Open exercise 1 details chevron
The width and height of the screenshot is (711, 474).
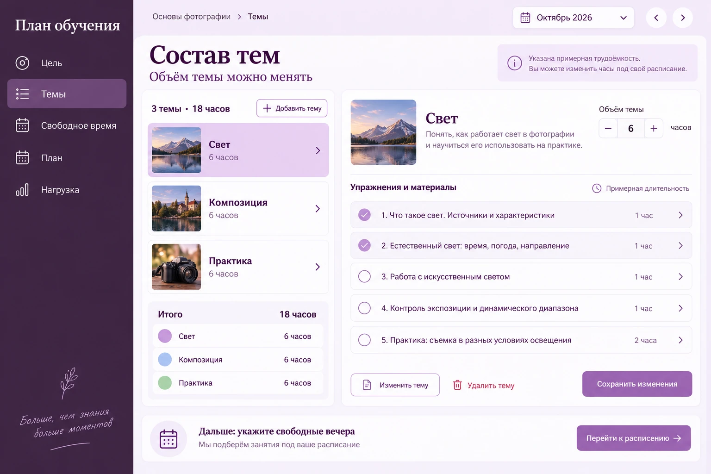[x=680, y=215]
